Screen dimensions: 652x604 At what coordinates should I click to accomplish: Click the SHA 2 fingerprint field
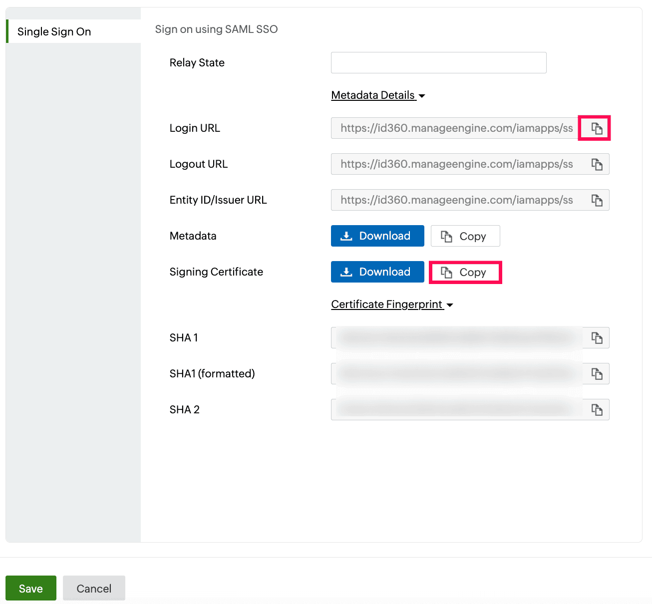coord(454,409)
